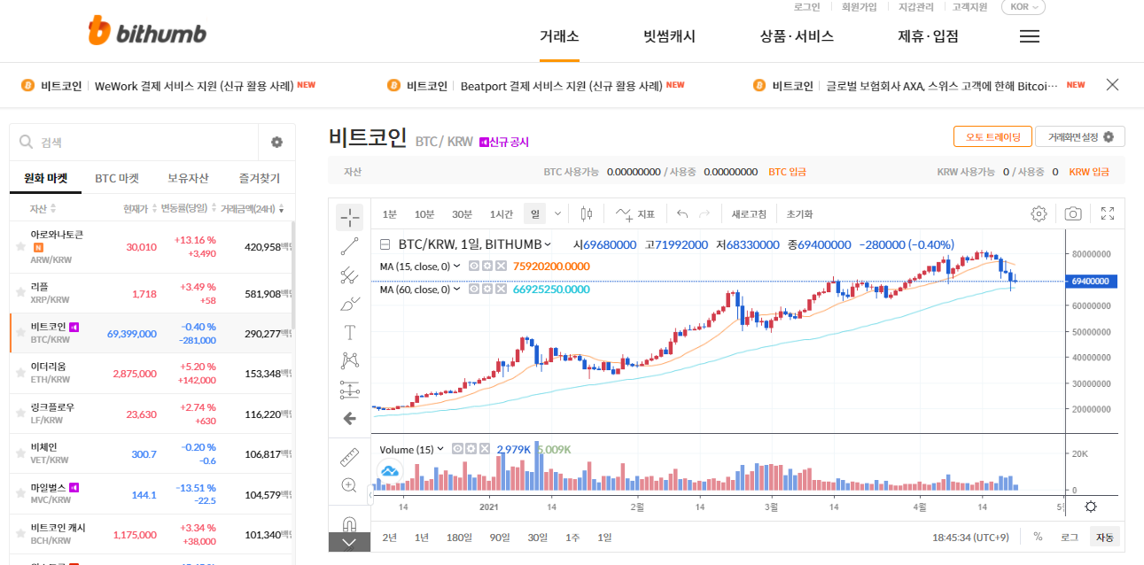Select the ruler measure tool

[x=349, y=457]
